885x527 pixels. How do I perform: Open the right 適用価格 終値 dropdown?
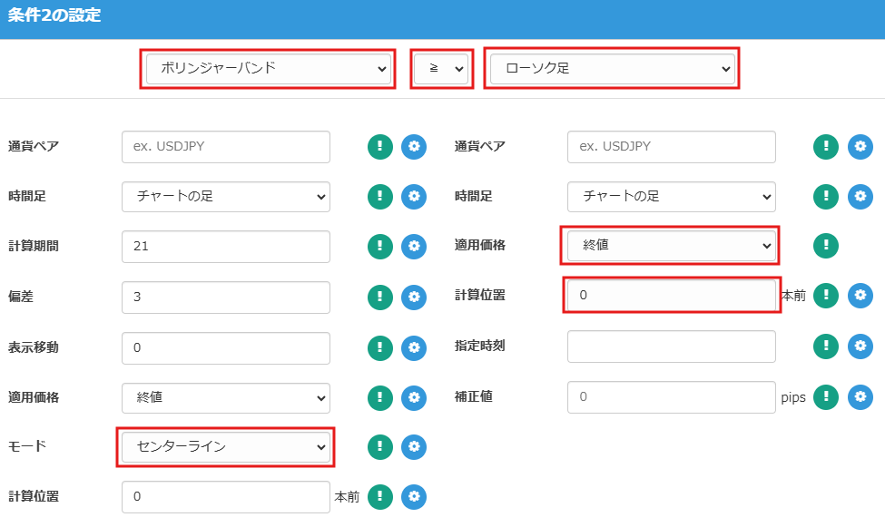[x=671, y=245]
